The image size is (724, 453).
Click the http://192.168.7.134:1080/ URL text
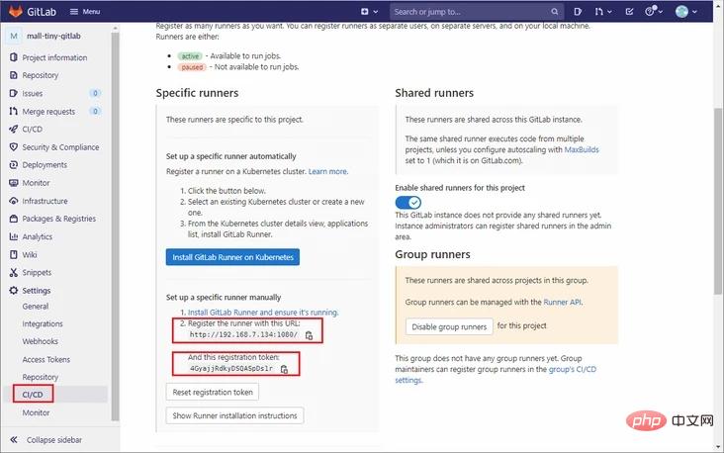tap(243, 334)
